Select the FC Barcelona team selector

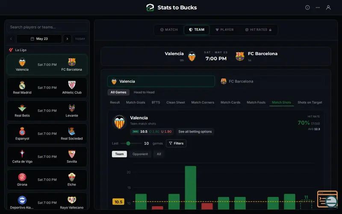point(270,81)
